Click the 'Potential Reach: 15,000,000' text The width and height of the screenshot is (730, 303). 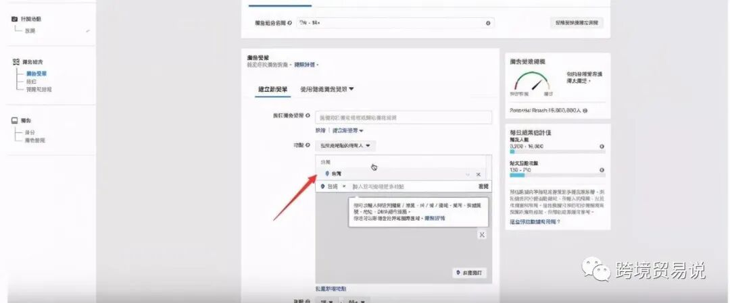545,111
